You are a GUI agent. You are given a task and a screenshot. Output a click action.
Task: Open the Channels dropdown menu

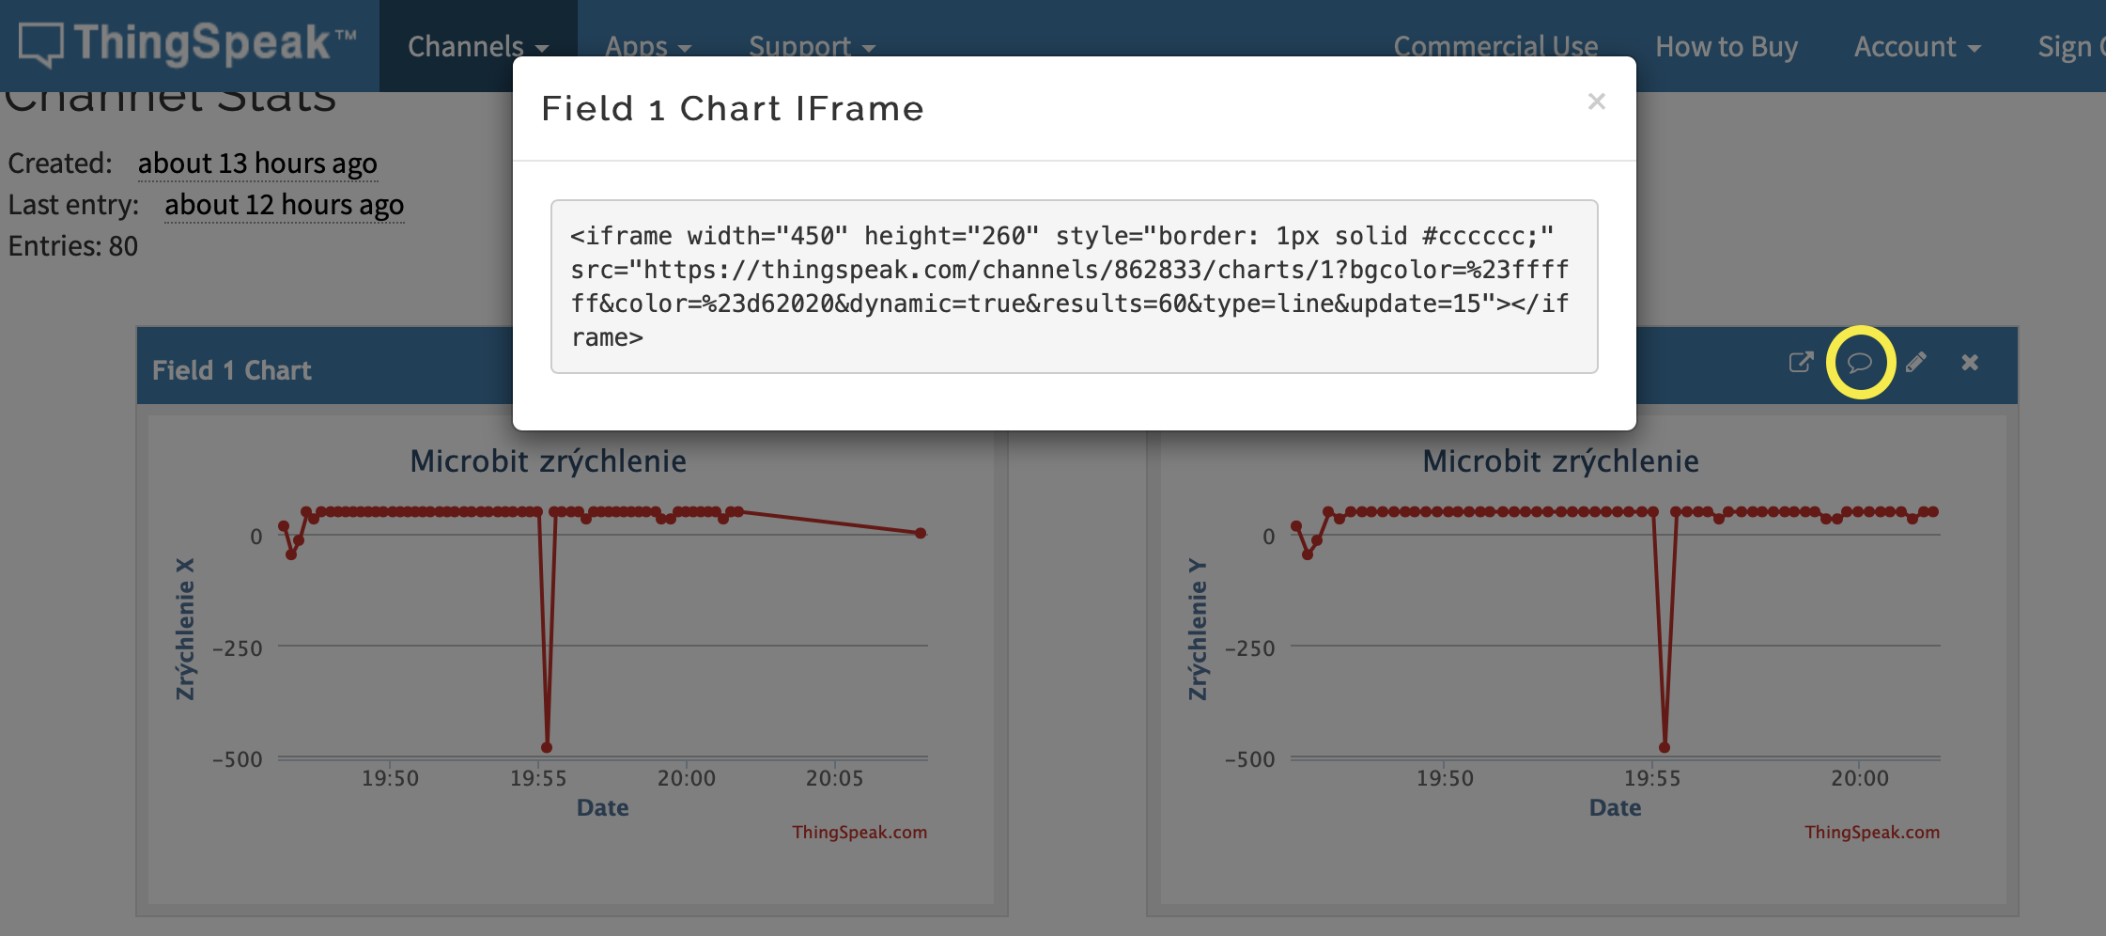click(x=477, y=46)
